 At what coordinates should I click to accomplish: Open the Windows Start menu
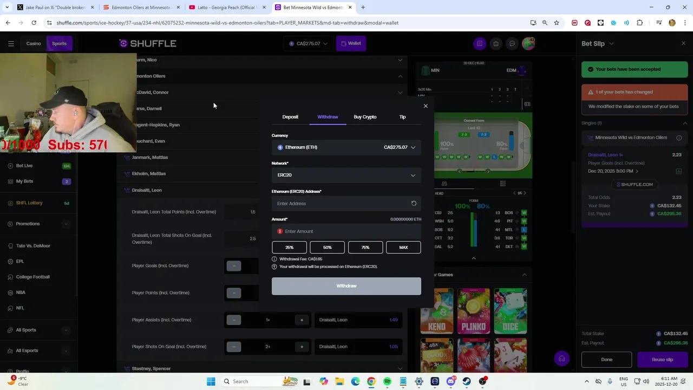(211, 381)
